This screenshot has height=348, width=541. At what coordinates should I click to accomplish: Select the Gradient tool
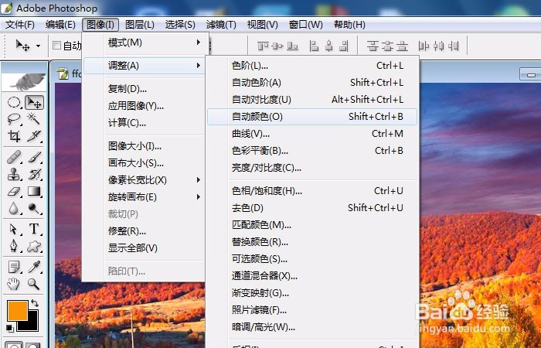(34, 191)
